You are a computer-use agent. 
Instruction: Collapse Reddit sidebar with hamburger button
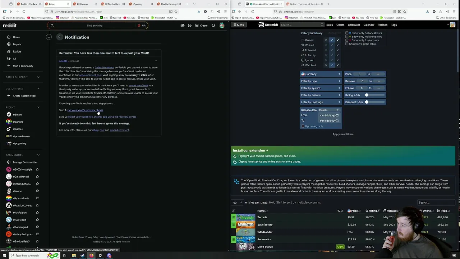tap(49, 37)
